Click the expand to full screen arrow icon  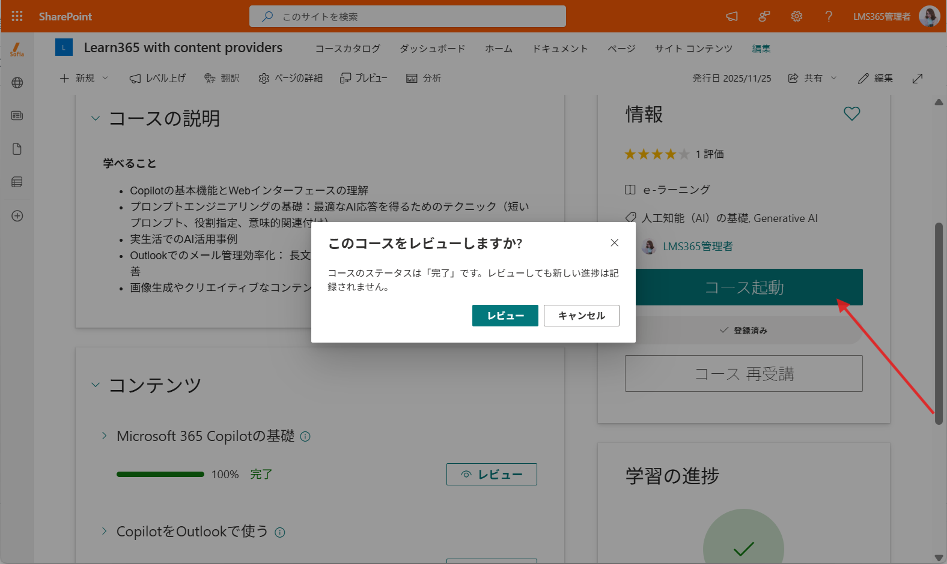918,78
